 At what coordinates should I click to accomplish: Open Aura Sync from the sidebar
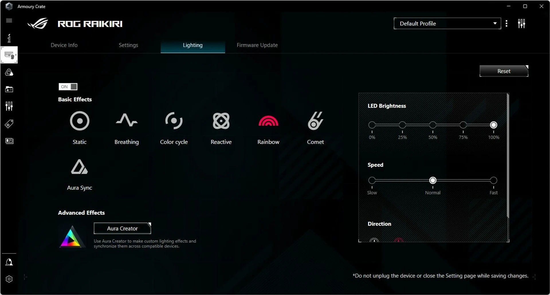pos(9,72)
